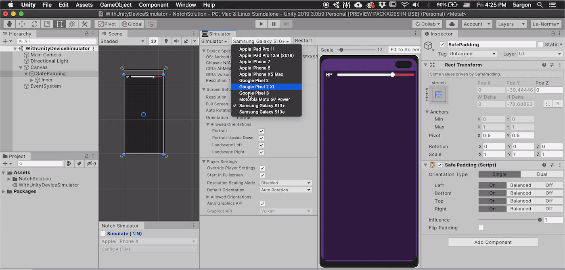Image resolution: width=565 pixels, height=270 pixels.
Task: Open the Layers dropdown in toolbar
Action: pos(512,24)
